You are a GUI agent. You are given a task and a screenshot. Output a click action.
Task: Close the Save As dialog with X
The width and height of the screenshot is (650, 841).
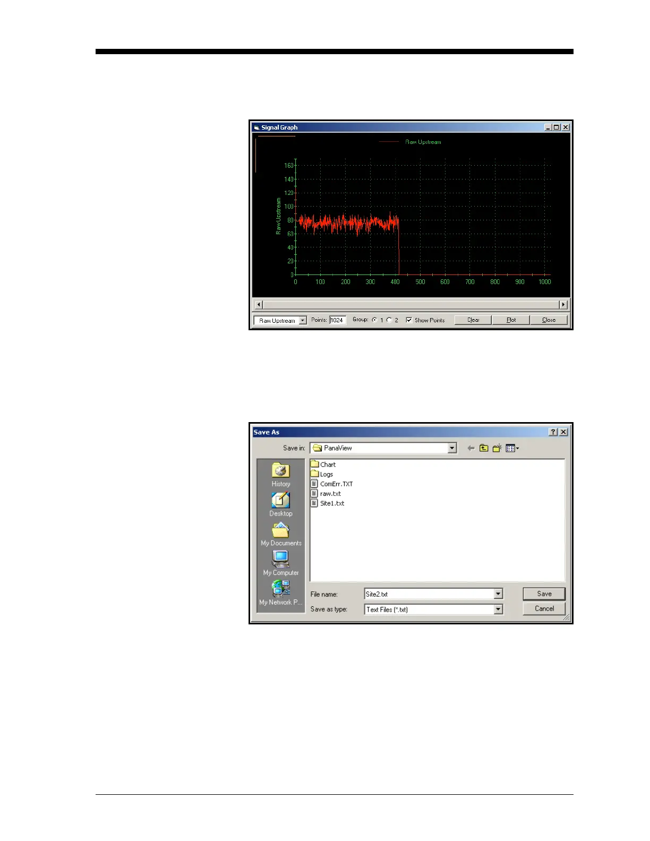tap(563, 432)
